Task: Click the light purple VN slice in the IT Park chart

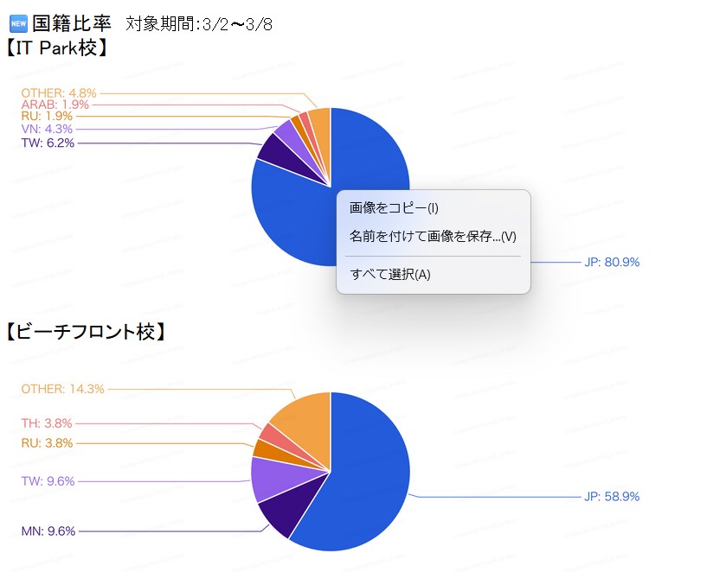Action: [286, 134]
